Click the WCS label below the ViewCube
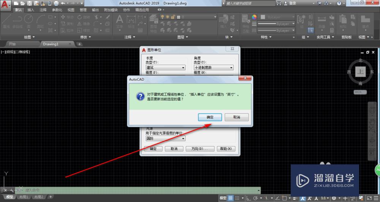The width and height of the screenshot is (380, 202). pyautogui.click(x=360, y=92)
